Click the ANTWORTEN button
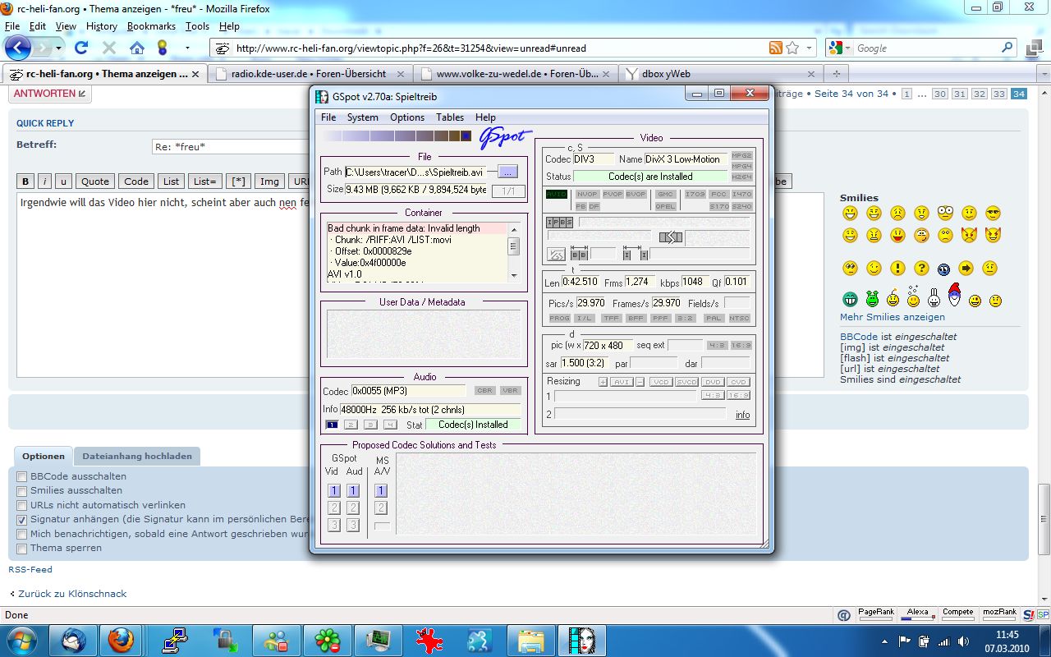Screen dimensions: 1051x657 click(50, 94)
